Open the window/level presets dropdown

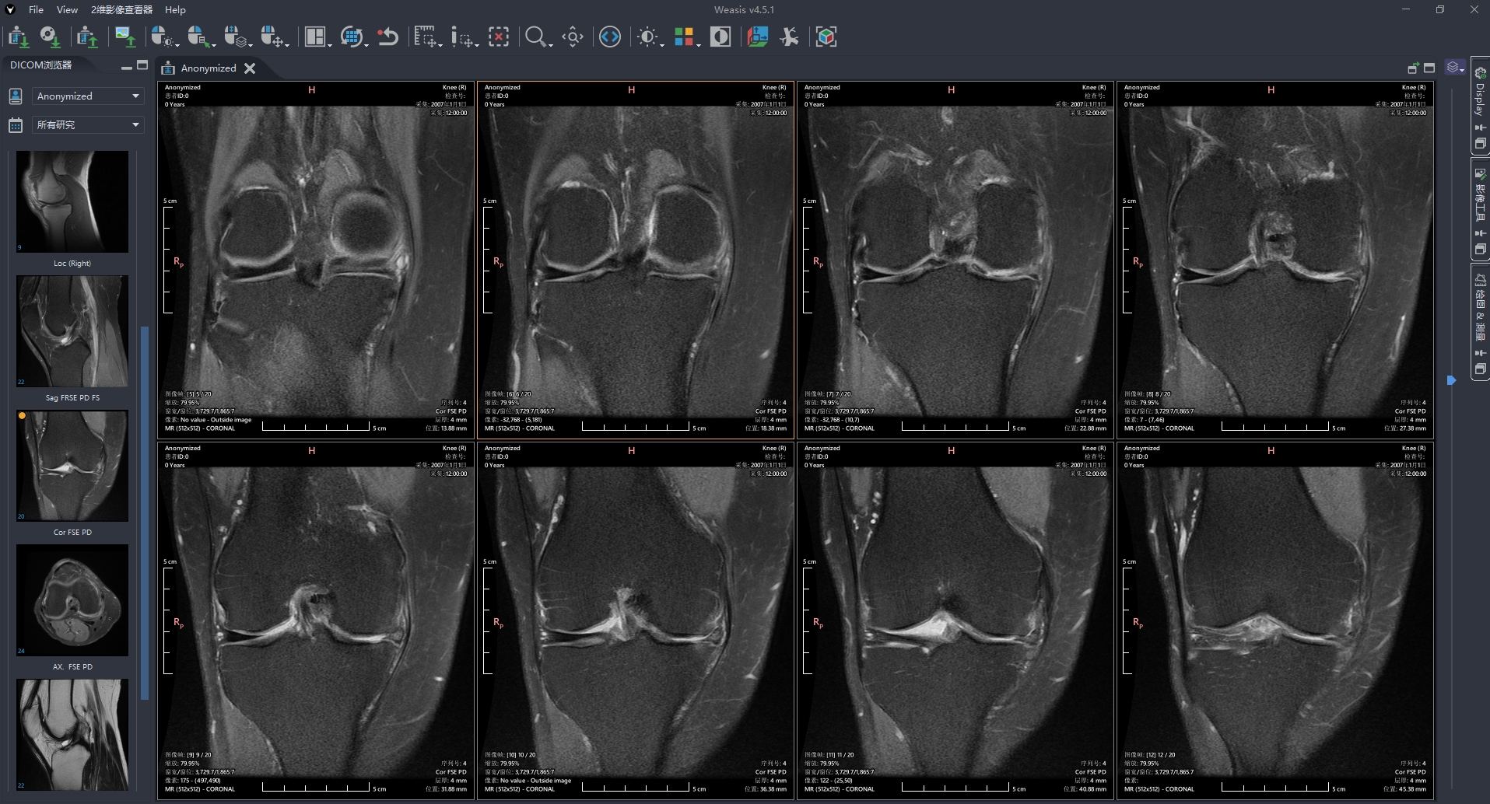click(650, 37)
